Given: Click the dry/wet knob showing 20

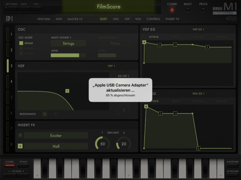Looking at the screenshot, I should coord(123,144).
